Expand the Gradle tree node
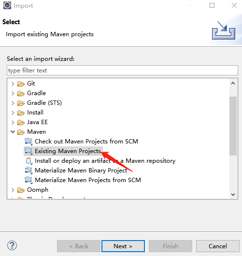 coord(13,93)
